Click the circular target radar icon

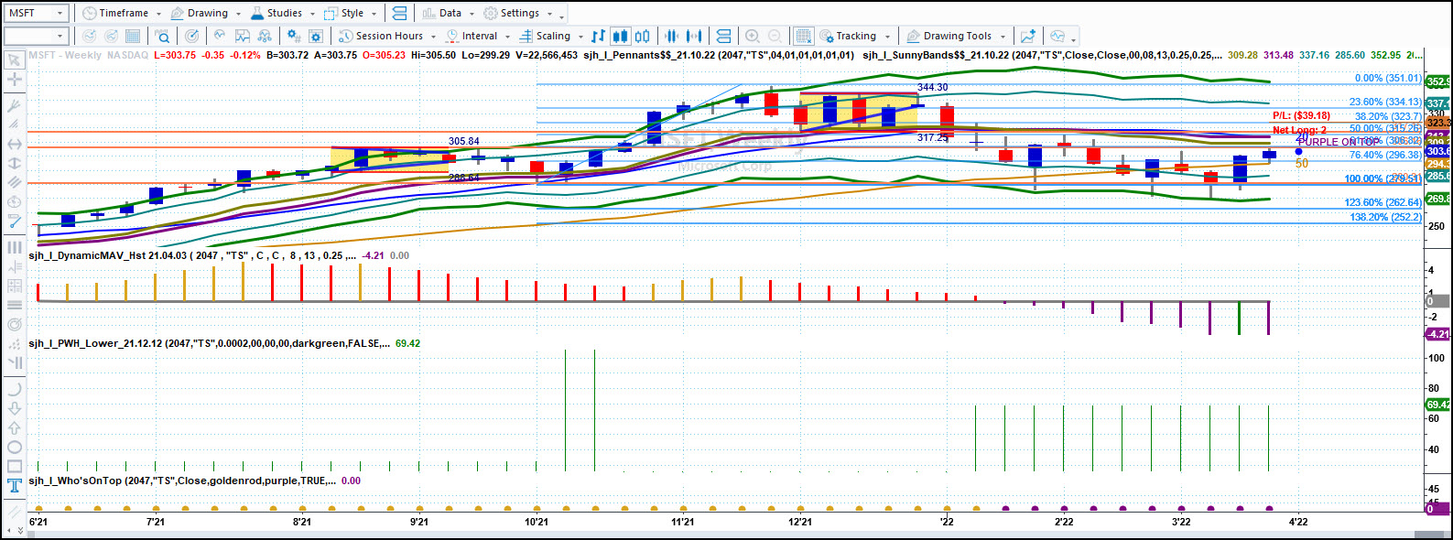point(191,36)
